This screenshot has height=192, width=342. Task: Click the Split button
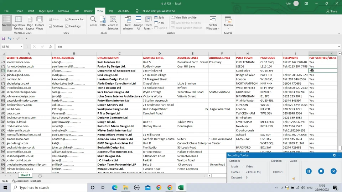coord(159,17)
